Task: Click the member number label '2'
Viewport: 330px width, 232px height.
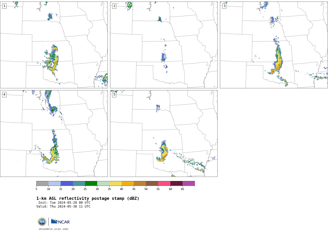Action: coord(114,6)
